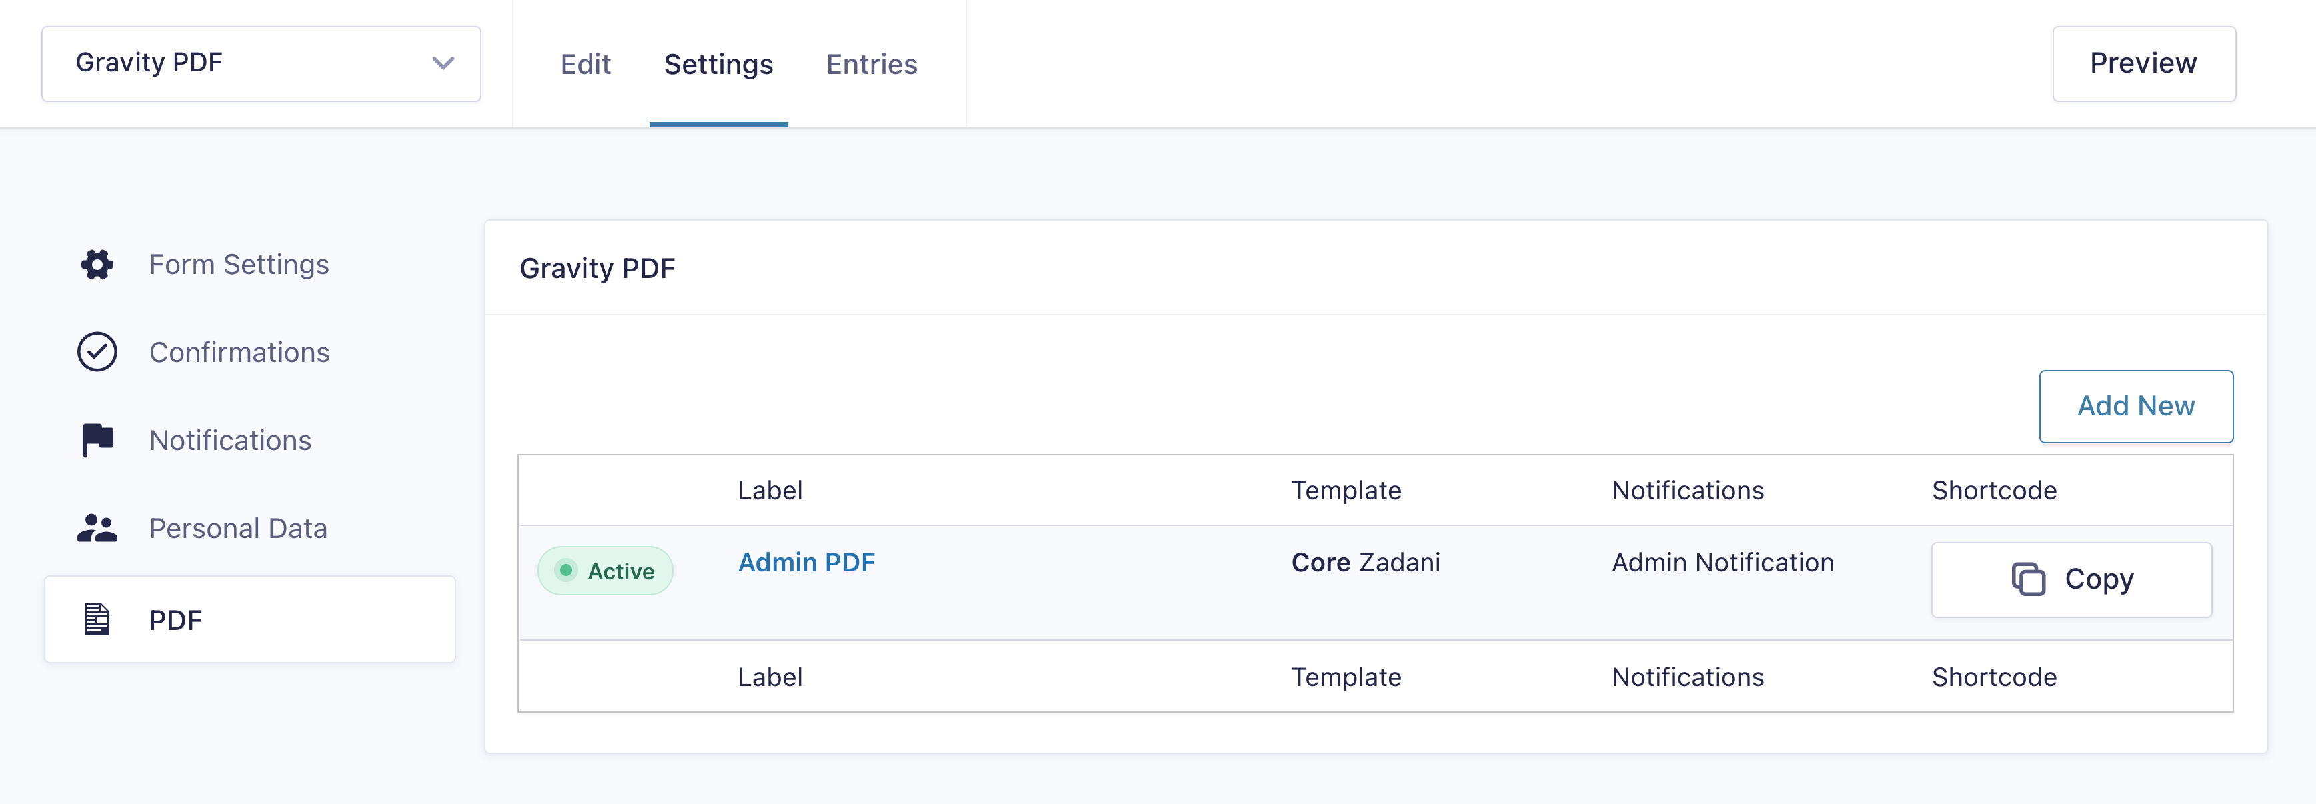2316x804 pixels.
Task: Open the Preview button
Action: pyautogui.click(x=2143, y=64)
